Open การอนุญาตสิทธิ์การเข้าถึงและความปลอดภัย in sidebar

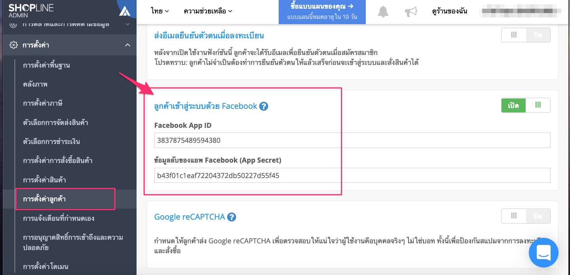pyautogui.click(x=73, y=242)
